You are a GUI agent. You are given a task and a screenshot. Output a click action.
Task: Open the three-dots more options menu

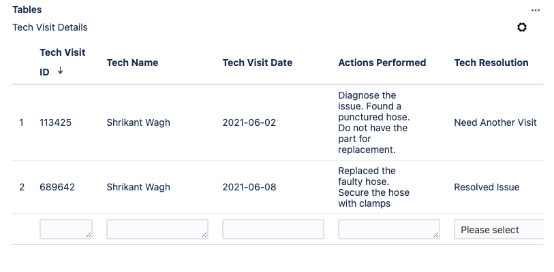pos(536,10)
